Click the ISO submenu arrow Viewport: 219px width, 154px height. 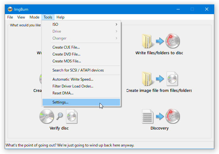[116, 24]
